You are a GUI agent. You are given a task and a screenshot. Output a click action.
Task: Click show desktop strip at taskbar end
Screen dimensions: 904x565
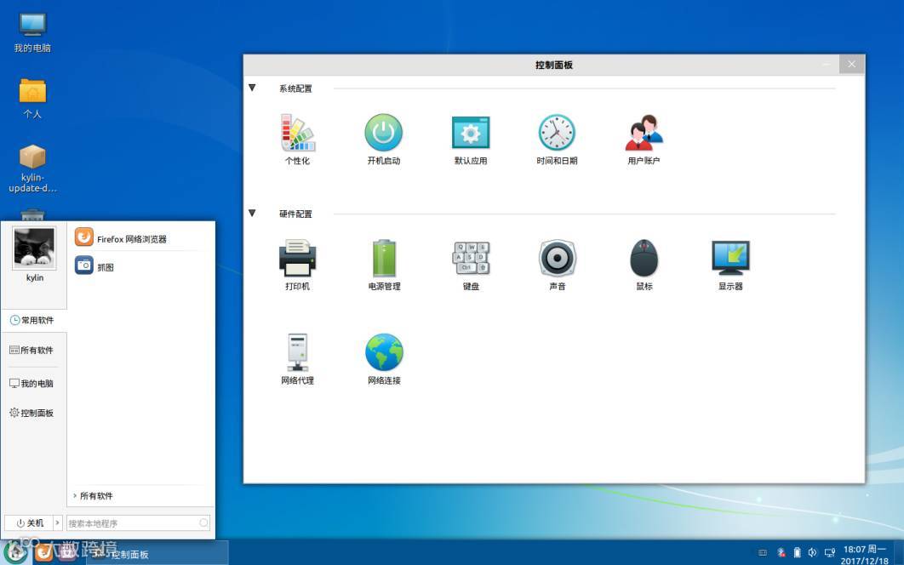coord(900,553)
